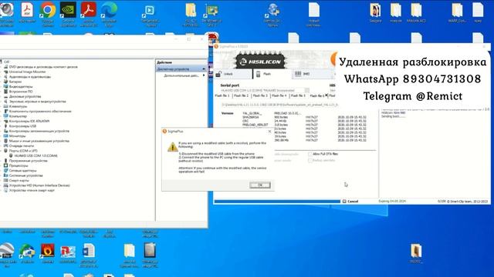Expand Дополнительные действия submenu arrow

coord(204,75)
